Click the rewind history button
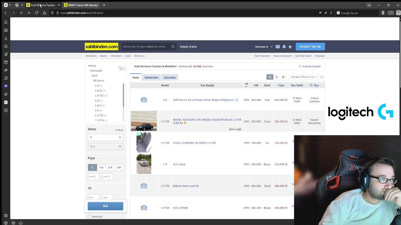This screenshot has height=225, width=401. point(21,13)
